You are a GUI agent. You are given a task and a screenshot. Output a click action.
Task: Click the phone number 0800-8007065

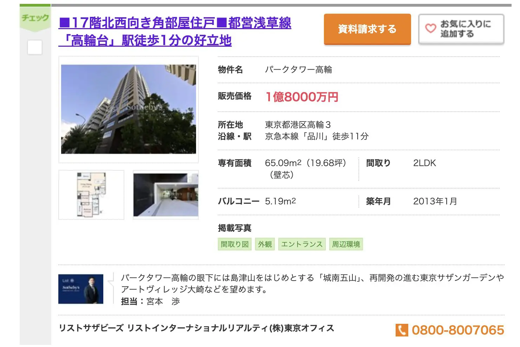click(457, 330)
